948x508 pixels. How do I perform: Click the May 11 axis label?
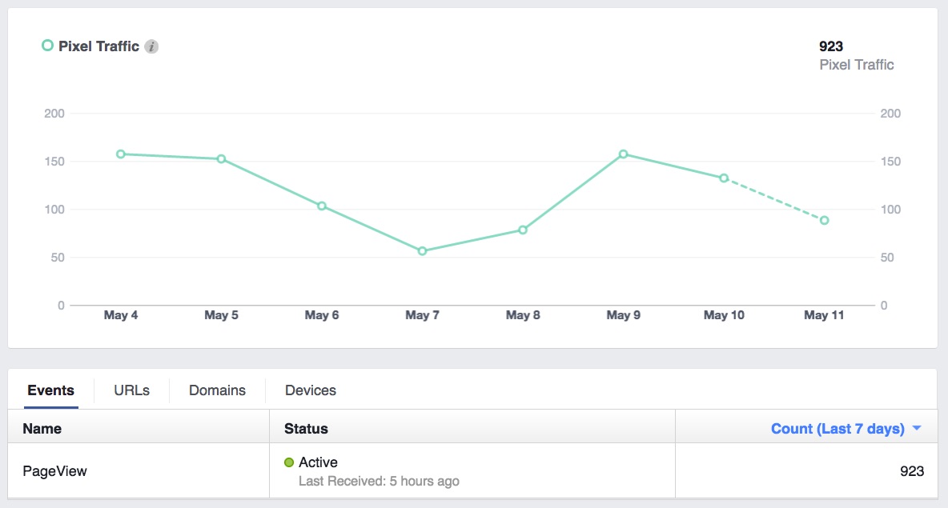point(824,314)
